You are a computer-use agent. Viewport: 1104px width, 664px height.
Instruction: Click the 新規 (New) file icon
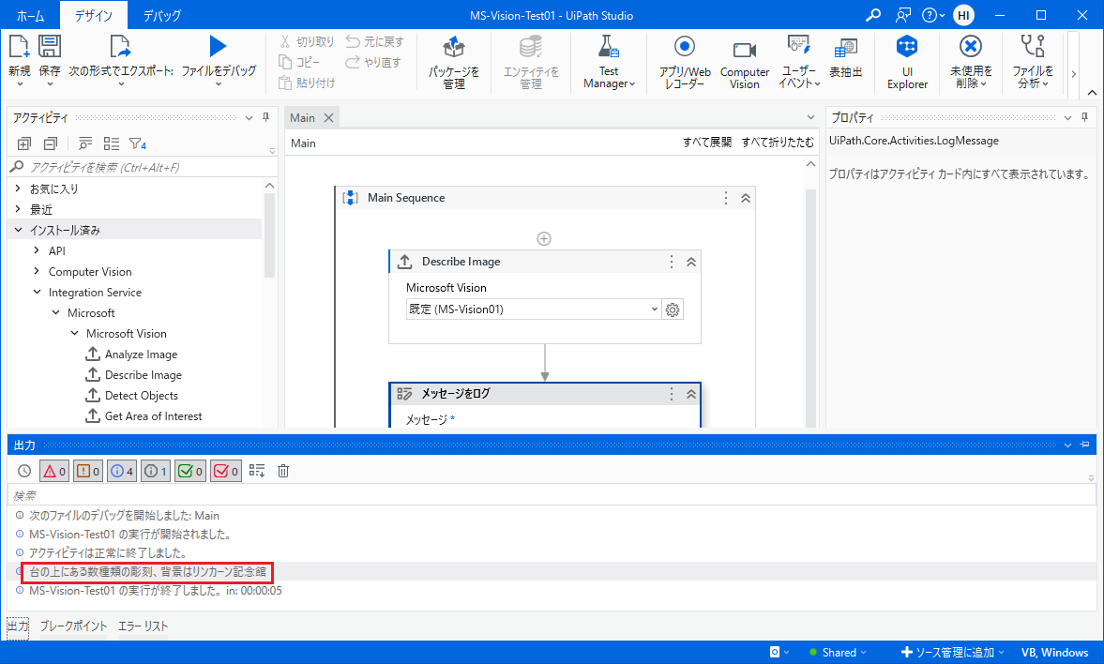19,47
